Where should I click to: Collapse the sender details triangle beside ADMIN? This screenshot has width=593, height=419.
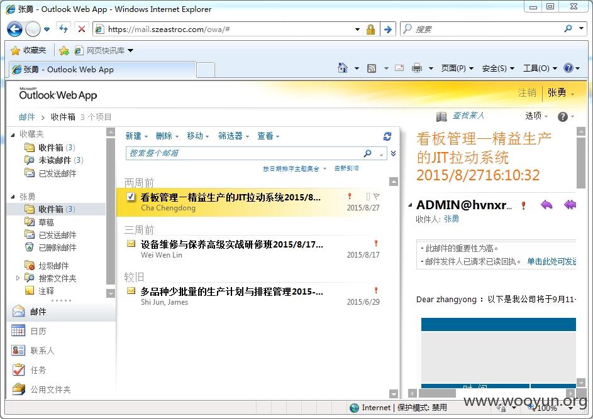pos(411,205)
